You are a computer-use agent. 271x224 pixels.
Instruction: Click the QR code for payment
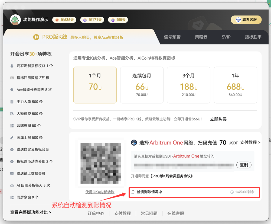point(100,163)
